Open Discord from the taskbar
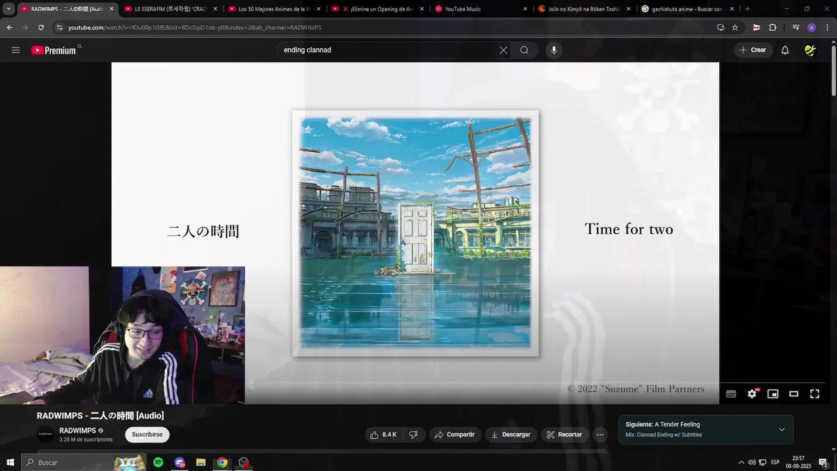Screen dimensions: 837x471 point(180,462)
